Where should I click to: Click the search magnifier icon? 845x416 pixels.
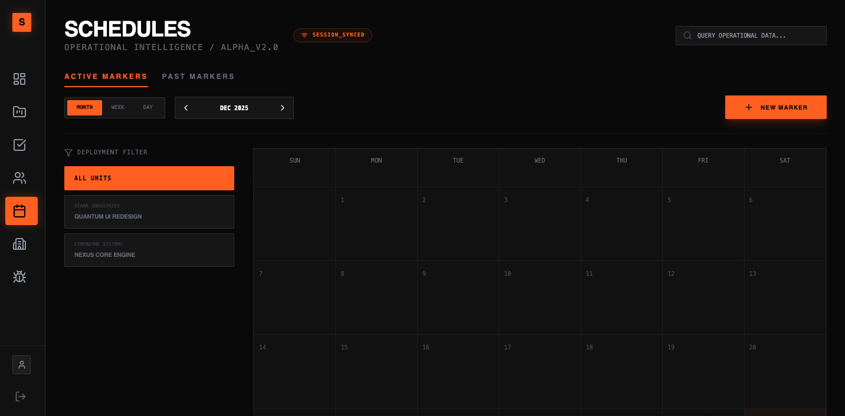pos(687,35)
